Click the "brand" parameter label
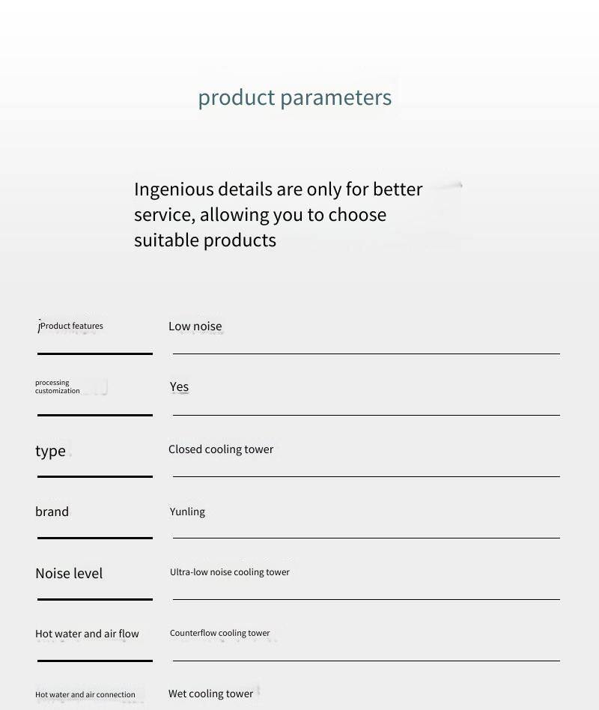Viewport: 599px width, 710px height. pyautogui.click(x=52, y=512)
